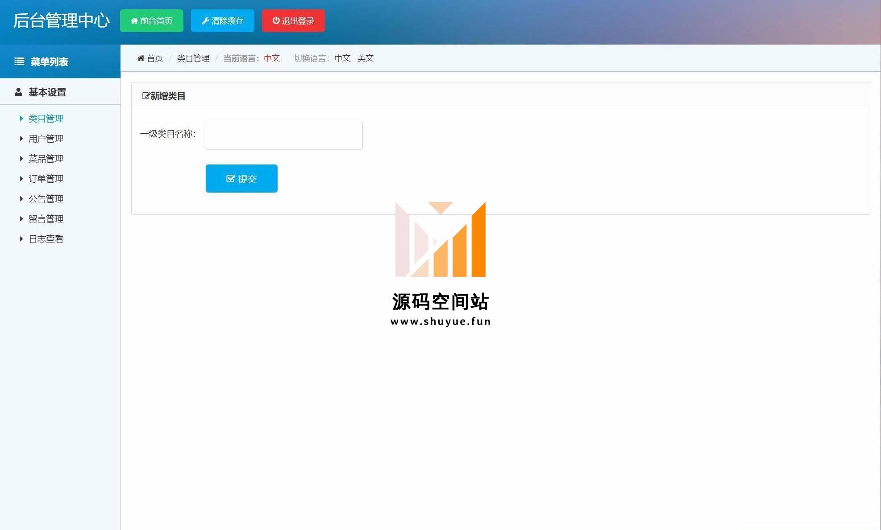Open 日志查看 in the sidebar
Screen dimensions: 881x530
click(46, 239)
